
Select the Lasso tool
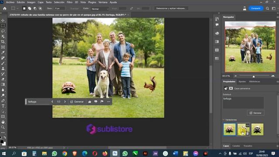(3, 31)
